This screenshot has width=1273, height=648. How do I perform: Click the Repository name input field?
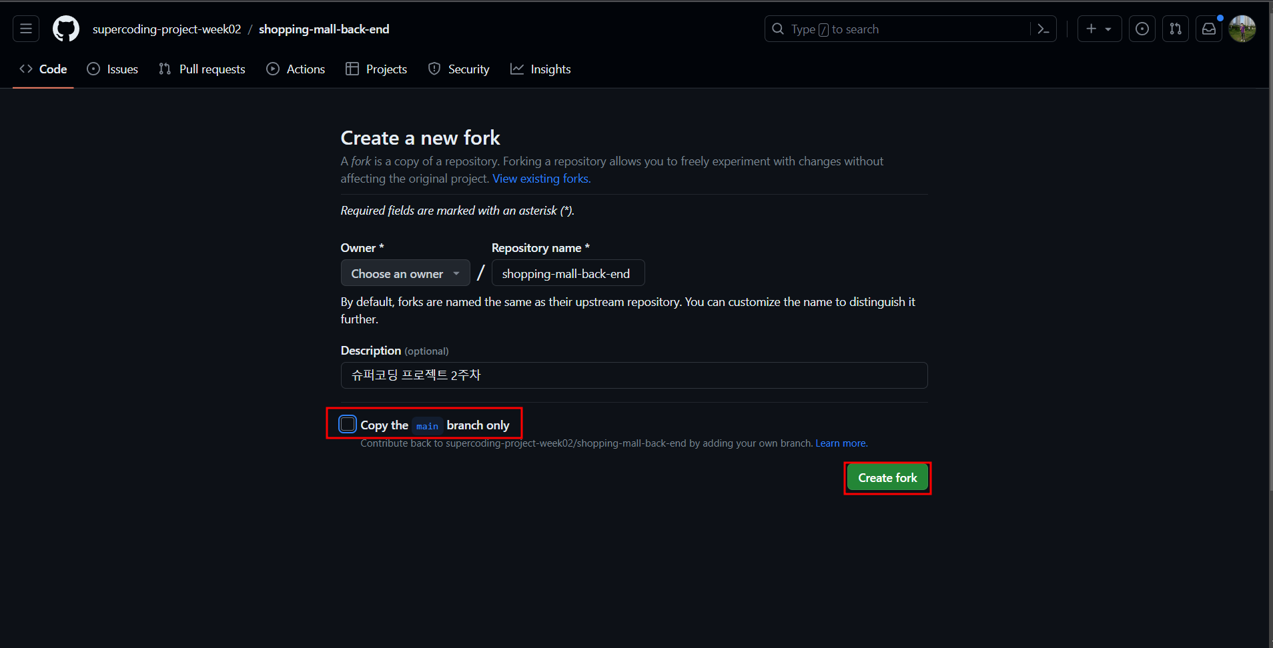(568, 273)
